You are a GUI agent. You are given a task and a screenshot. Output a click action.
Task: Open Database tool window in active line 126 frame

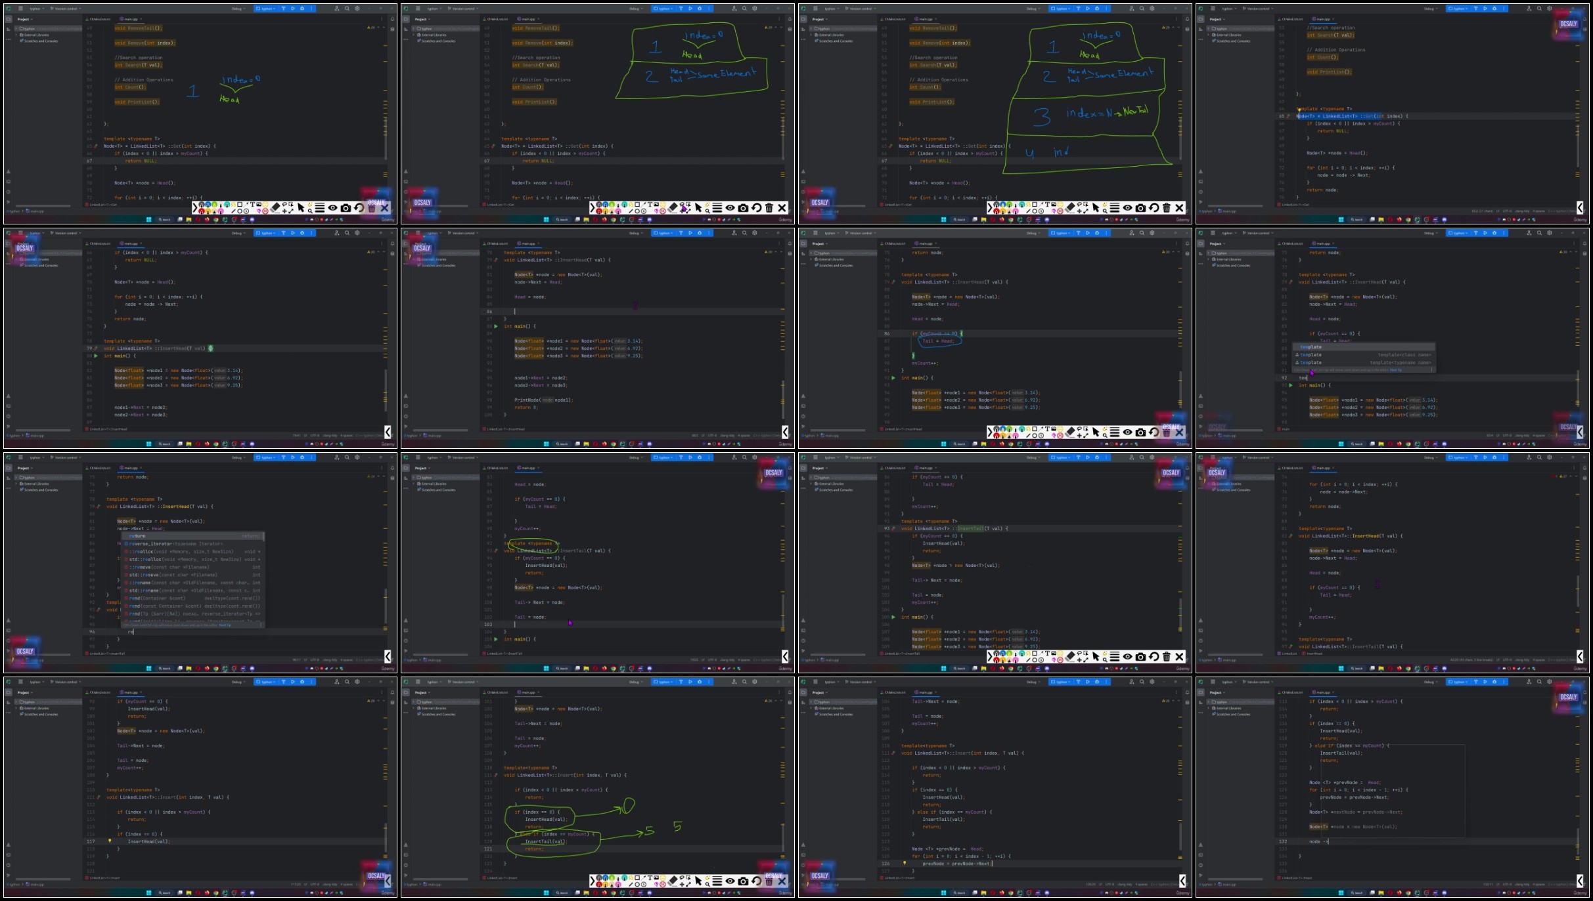pos(1187,702)
